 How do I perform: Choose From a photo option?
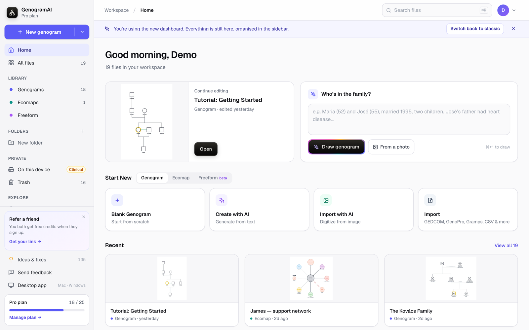pos(391,147)
